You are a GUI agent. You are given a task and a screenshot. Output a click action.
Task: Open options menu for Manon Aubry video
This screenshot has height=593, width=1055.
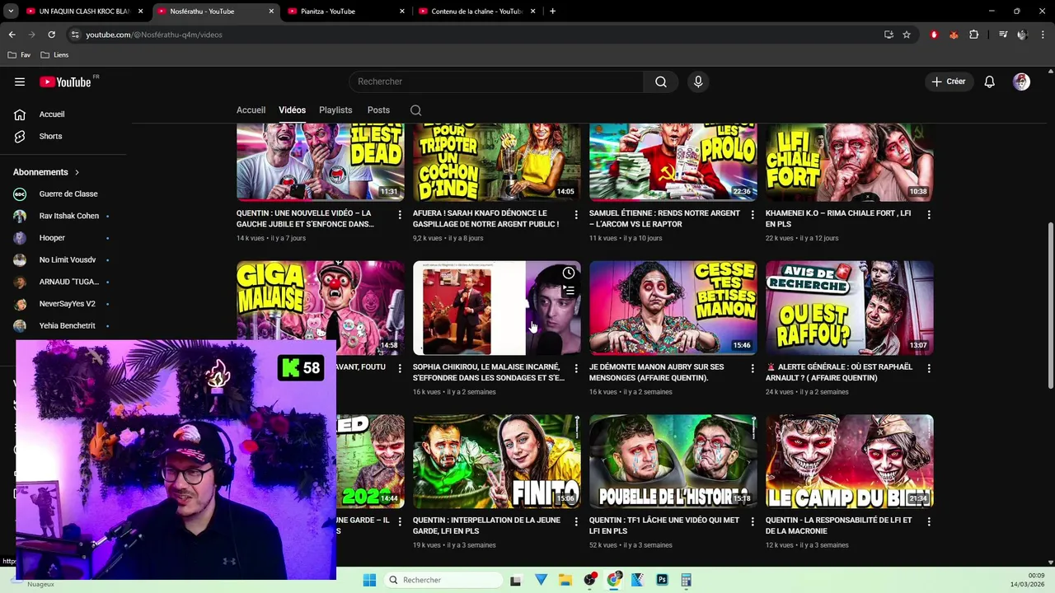tap(753, 368)
